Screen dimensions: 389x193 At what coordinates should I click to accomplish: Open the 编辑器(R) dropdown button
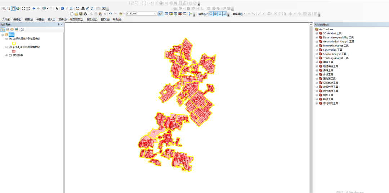coord(238,14)
